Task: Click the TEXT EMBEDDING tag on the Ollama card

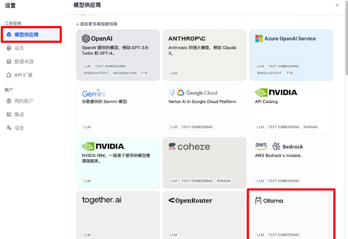Action: coord(284,235)
